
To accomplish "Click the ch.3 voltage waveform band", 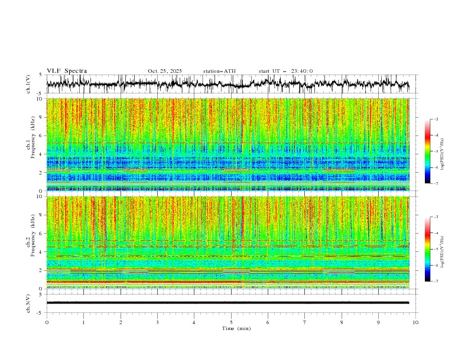I will (x=227, y=303).
